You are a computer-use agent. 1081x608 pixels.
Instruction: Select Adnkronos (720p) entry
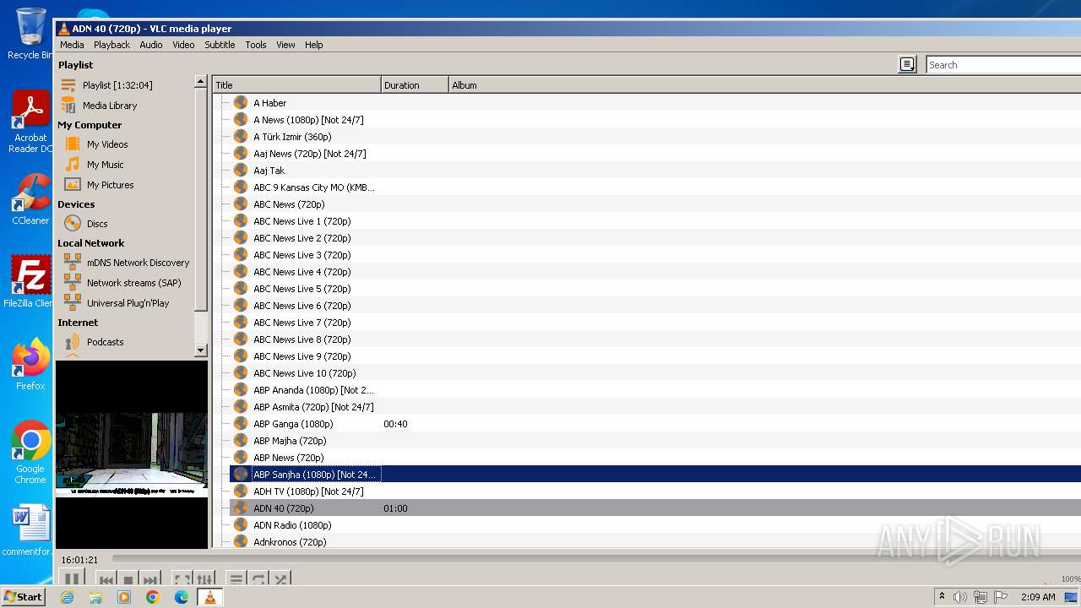click(x=290, y=542)
